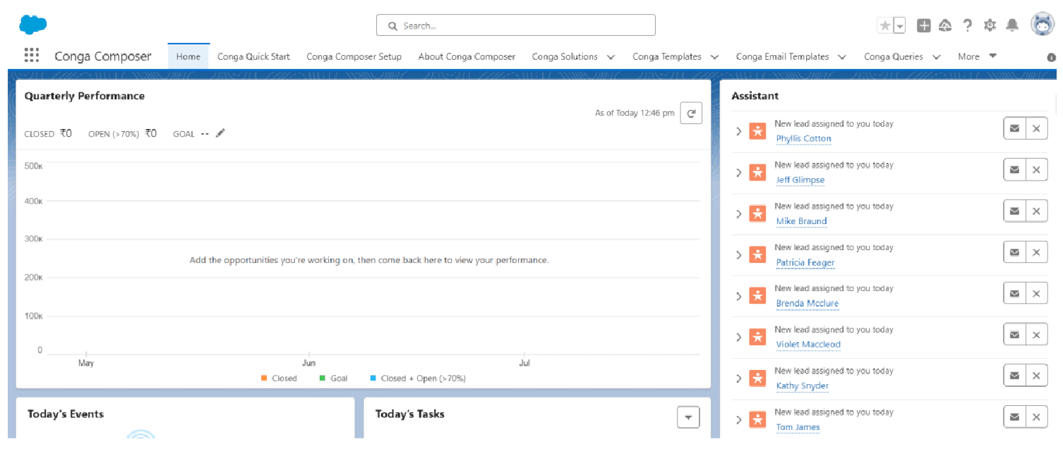Open the App Launcher grid icon
Image resolution: width=1063 pixels, height=475 pixels.
click(x=31, y=56)
